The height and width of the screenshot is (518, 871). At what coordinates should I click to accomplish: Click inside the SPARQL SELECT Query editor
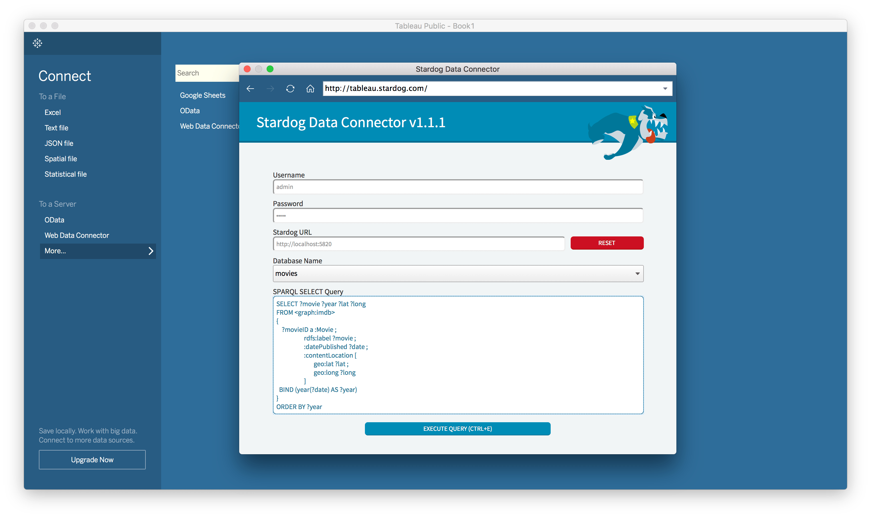[x=458, y=355]
